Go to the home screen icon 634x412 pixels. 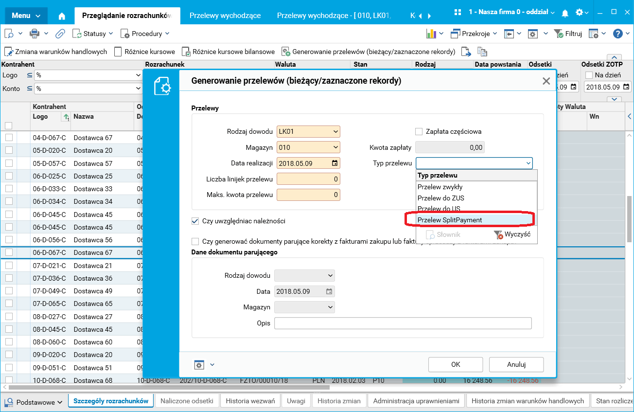click(x=62, y=16)
